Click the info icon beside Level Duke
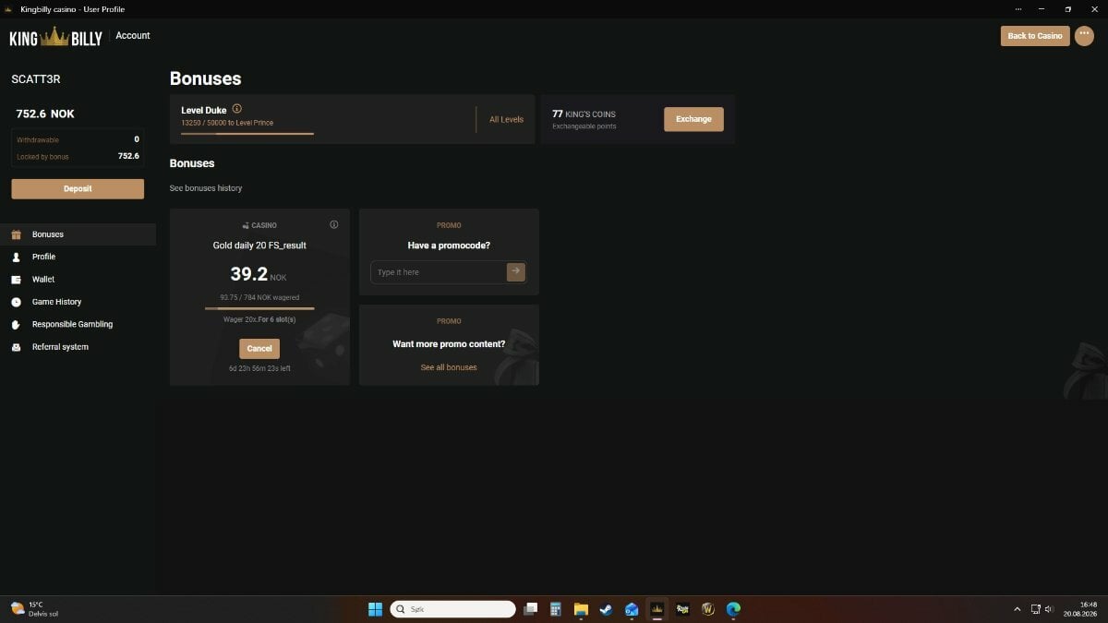Image resolution: width=1108 pixels, height=623 pixels. [x=237, y=109]
